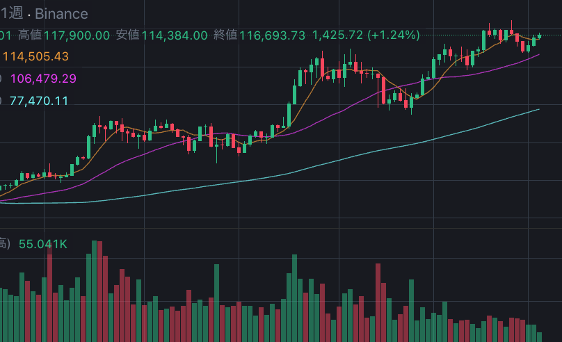The image size is (562, 342).
Task: Click the largest red candlestick body
Action: (383, 89)
